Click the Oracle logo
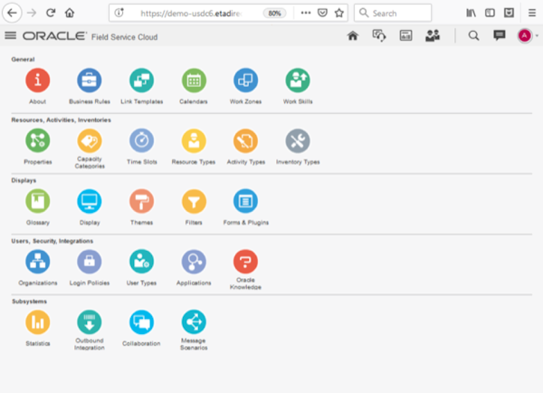The height and width of the screenshot is (393, 543). click(x=54, y=36)
